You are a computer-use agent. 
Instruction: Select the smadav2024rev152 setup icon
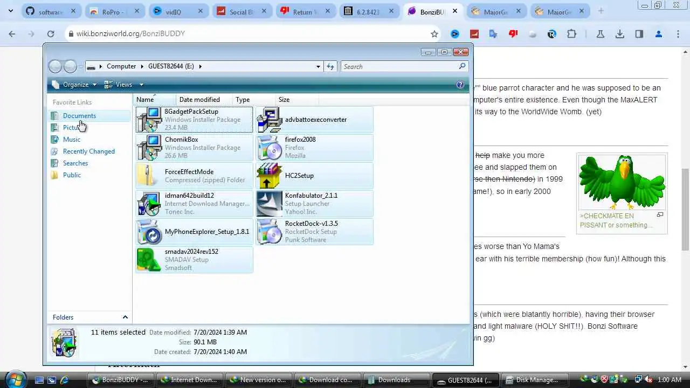tap(149, 260)
